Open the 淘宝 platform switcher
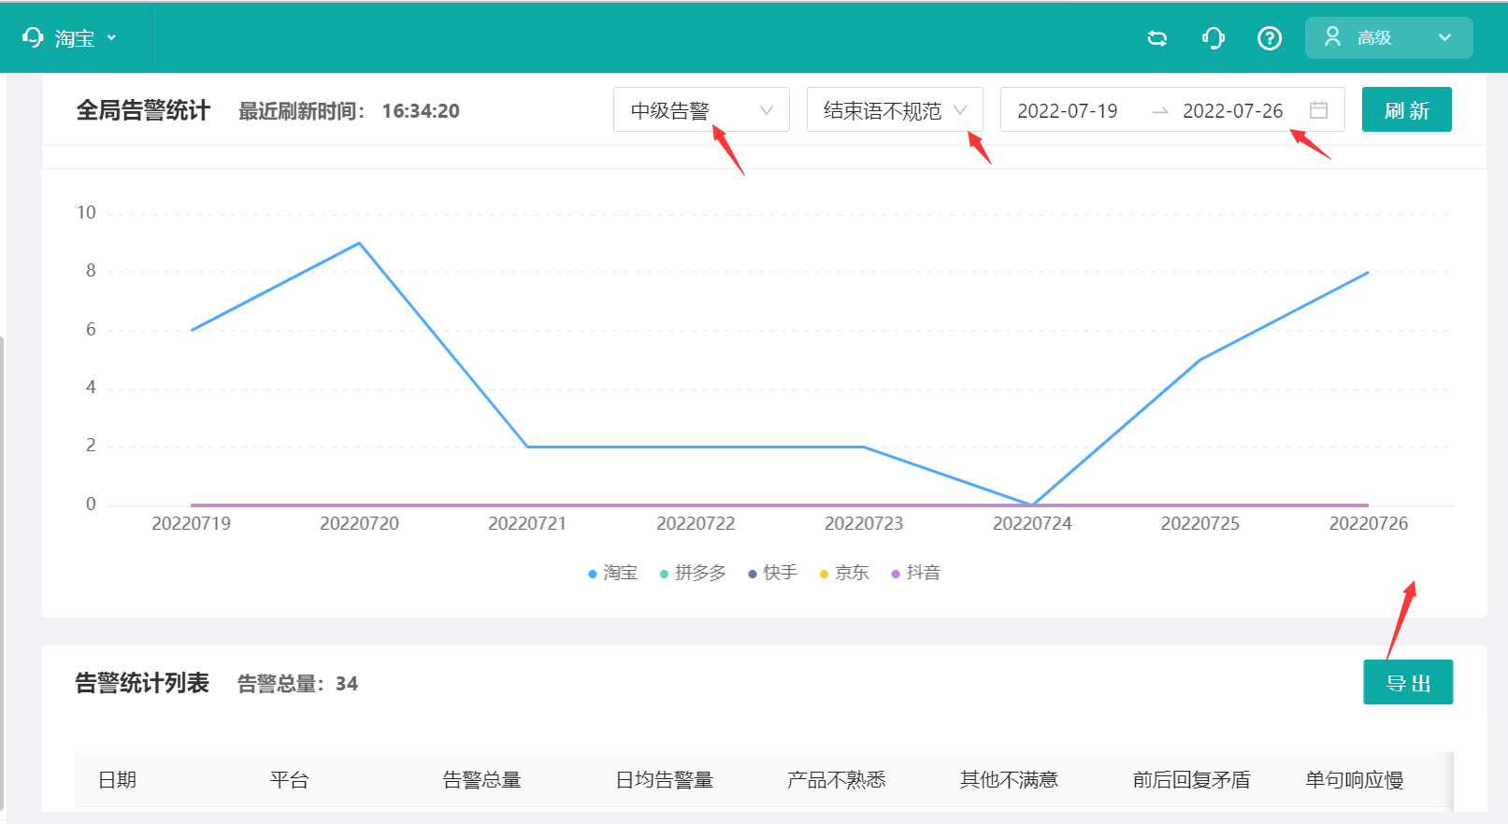The height and width of the screenshot is (824, 1508). click(71, 38)
